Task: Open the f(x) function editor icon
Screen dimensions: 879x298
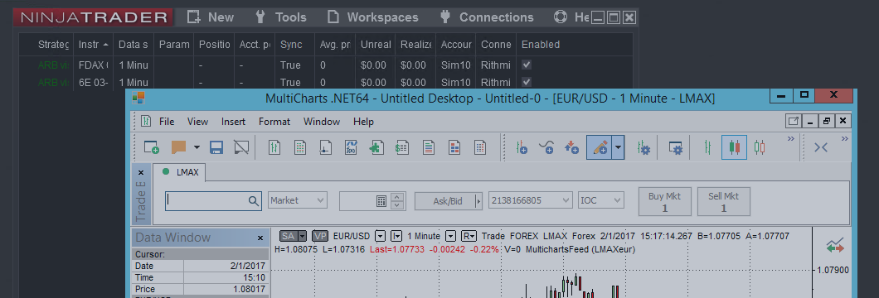Action: click(351, 147)
